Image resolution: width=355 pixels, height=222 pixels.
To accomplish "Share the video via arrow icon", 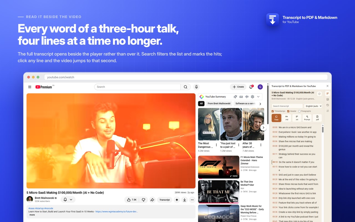I will coord(152,200).
